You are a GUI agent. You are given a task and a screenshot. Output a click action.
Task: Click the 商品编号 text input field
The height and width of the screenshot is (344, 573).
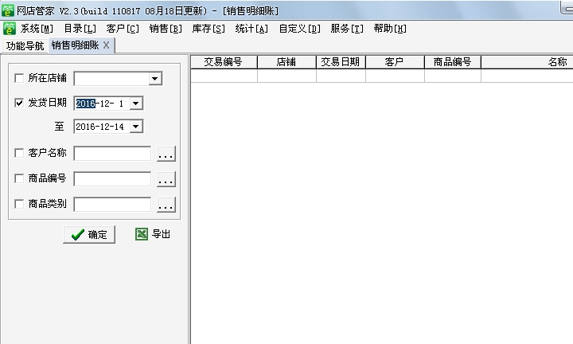112,179
